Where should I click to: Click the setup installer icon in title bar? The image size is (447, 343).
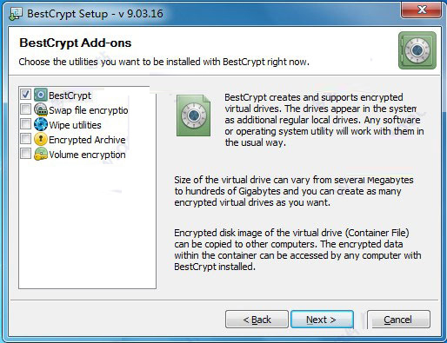click(16, 14)
